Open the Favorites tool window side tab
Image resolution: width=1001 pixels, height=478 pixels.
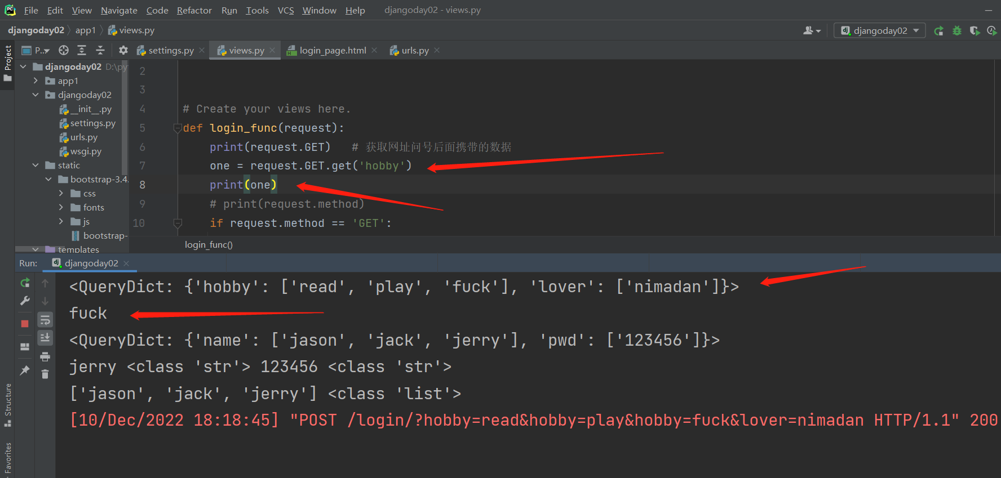(7, 459)
